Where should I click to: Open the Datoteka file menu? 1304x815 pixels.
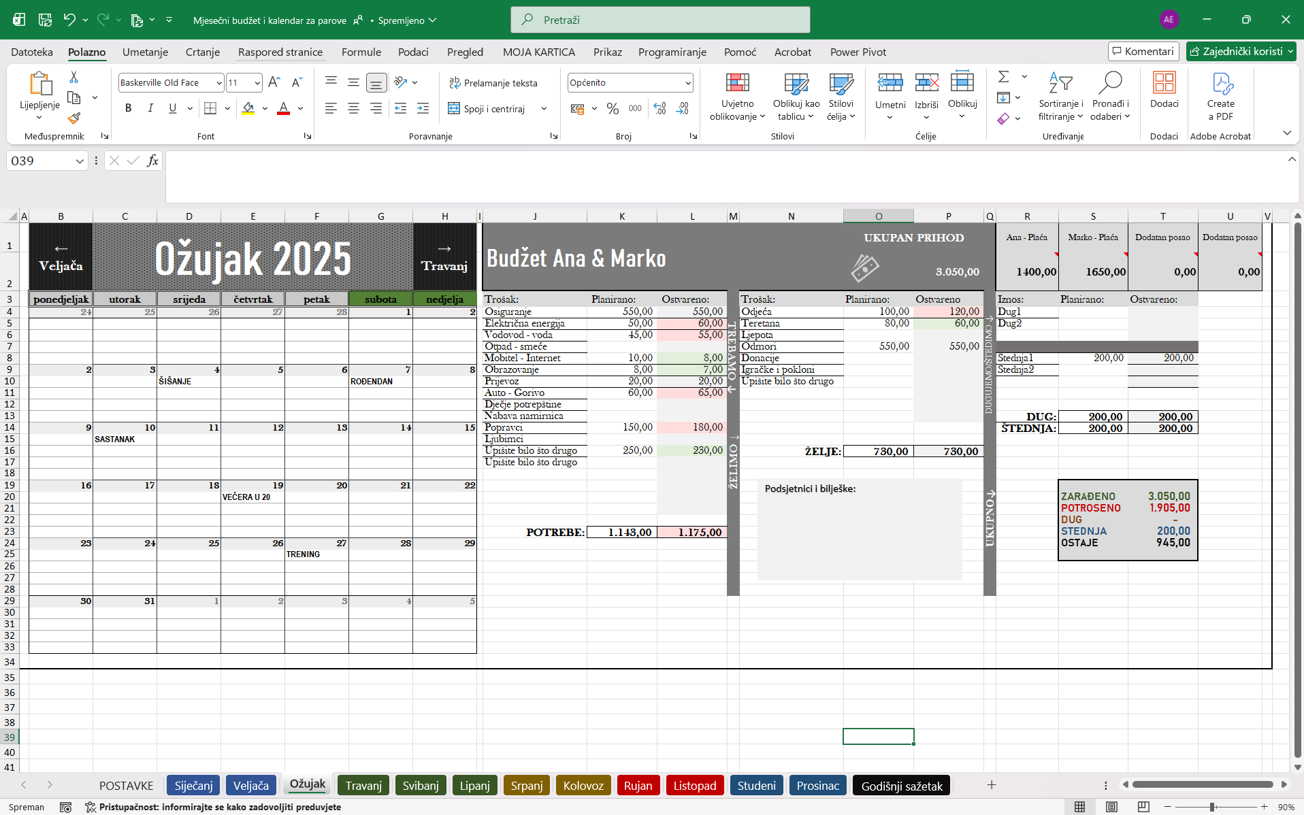click(32, 52)
